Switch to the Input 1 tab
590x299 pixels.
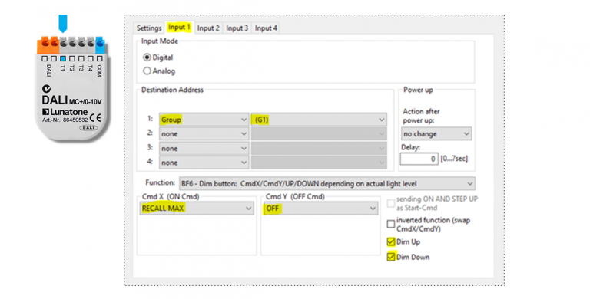(x=179, y=28)
